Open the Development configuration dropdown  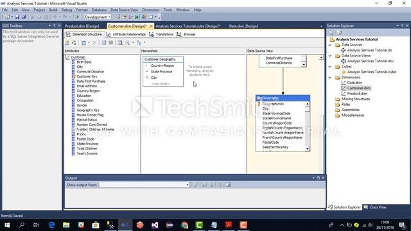pos(98,17)
